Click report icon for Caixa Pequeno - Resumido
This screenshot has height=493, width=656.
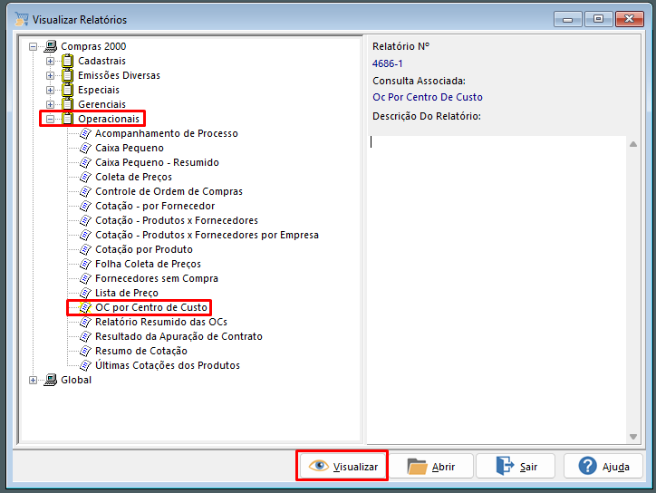pyautogui.click(x=85, y=162)
